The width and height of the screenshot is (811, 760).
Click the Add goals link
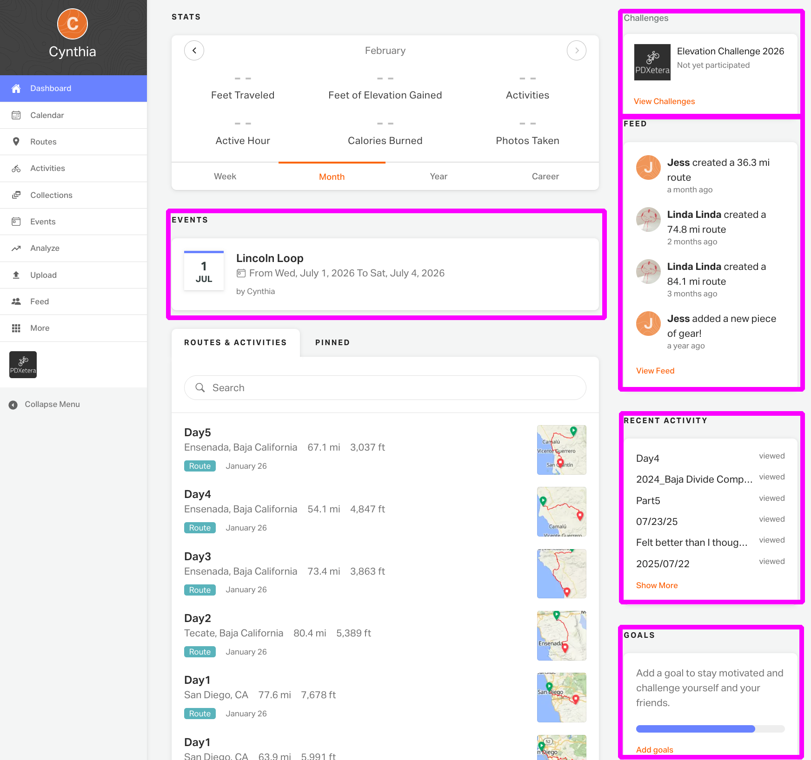(x=654, y=750)
